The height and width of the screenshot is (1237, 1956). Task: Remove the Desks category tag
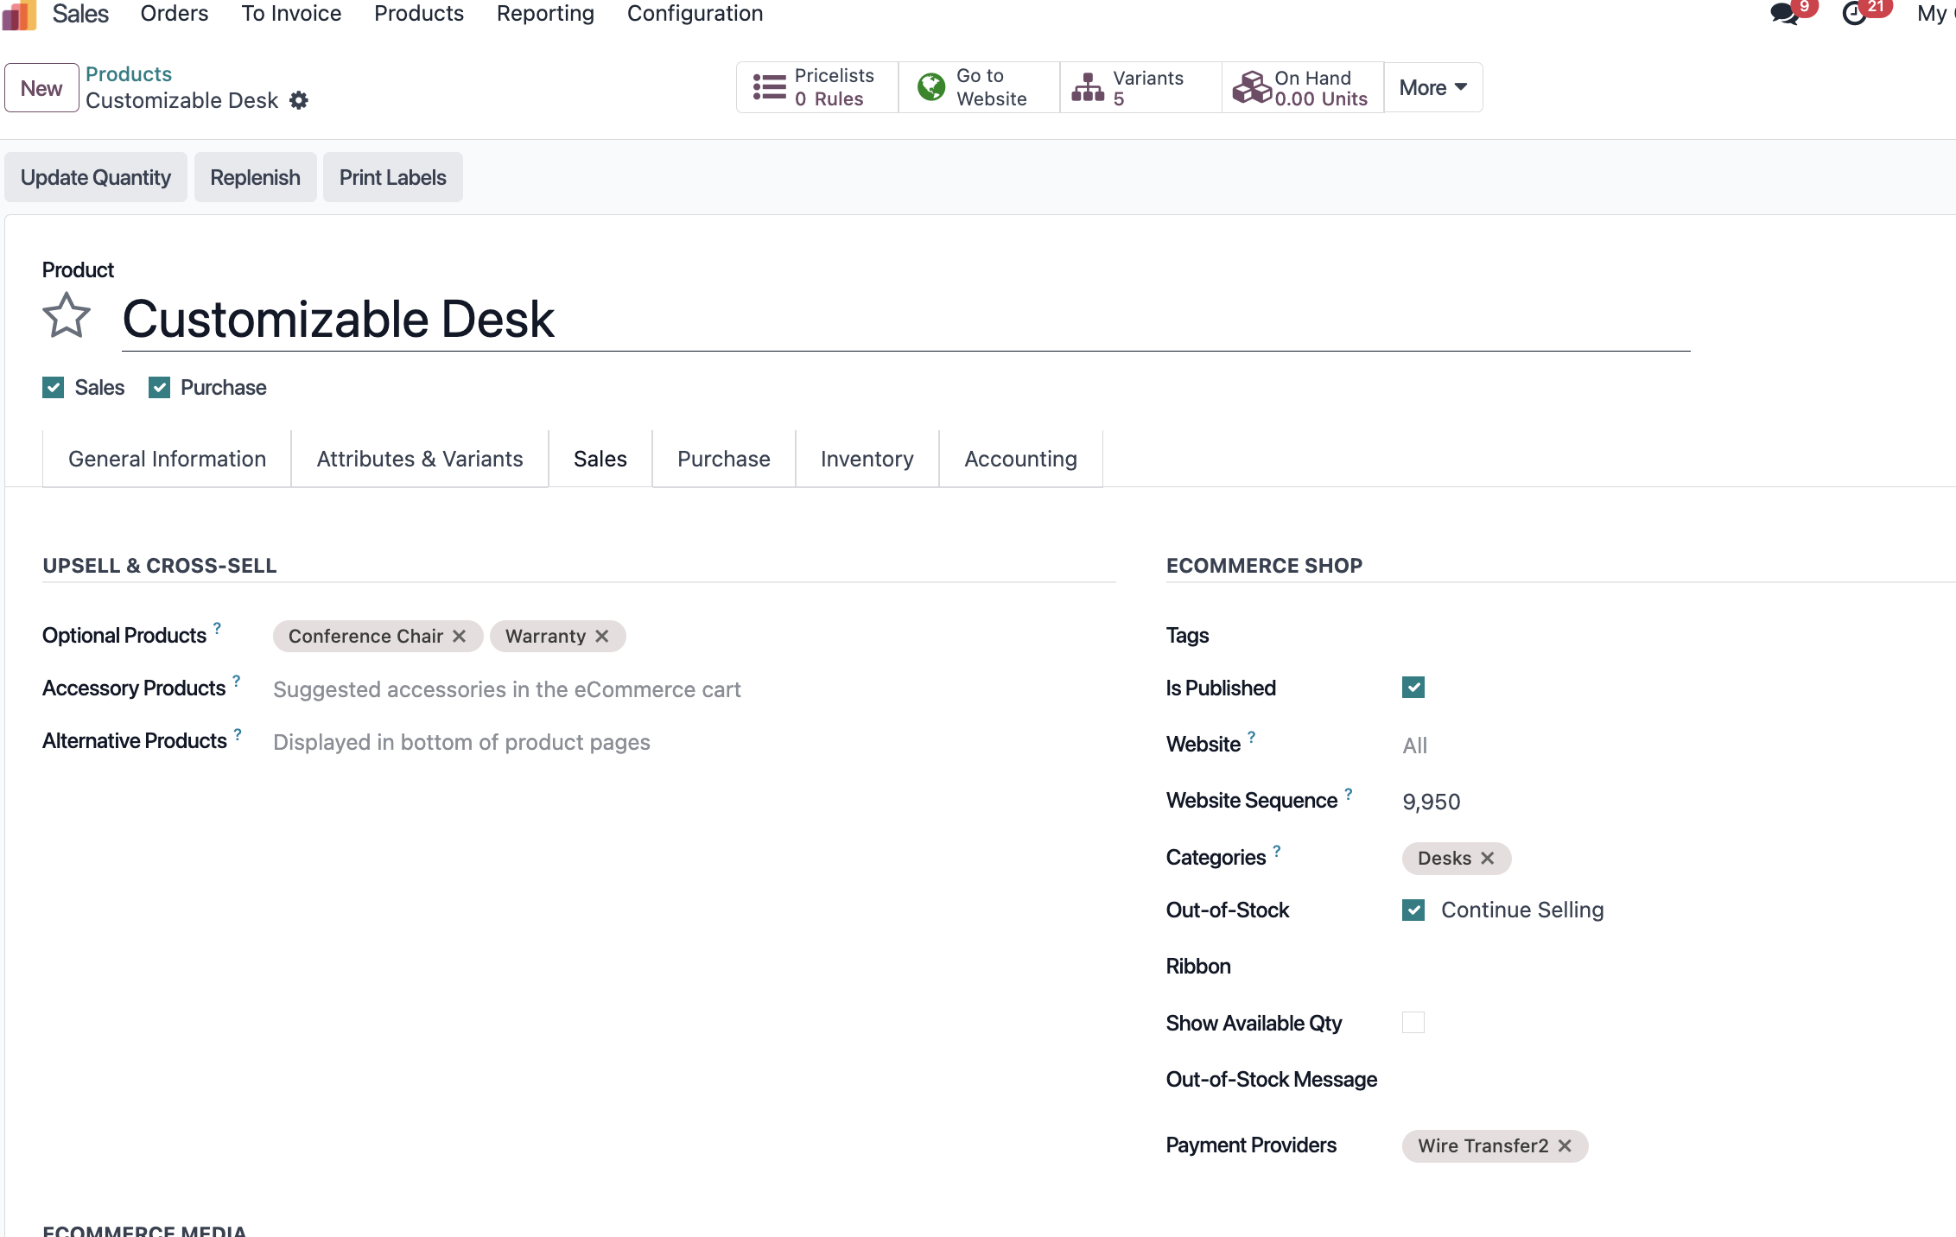coord(1488,859)
